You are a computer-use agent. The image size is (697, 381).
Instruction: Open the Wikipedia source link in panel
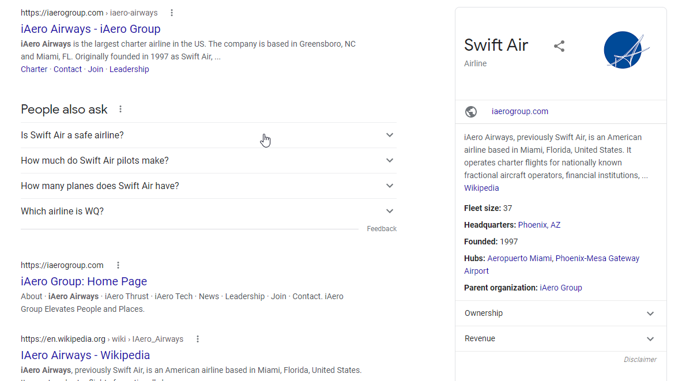click(481, 188)
